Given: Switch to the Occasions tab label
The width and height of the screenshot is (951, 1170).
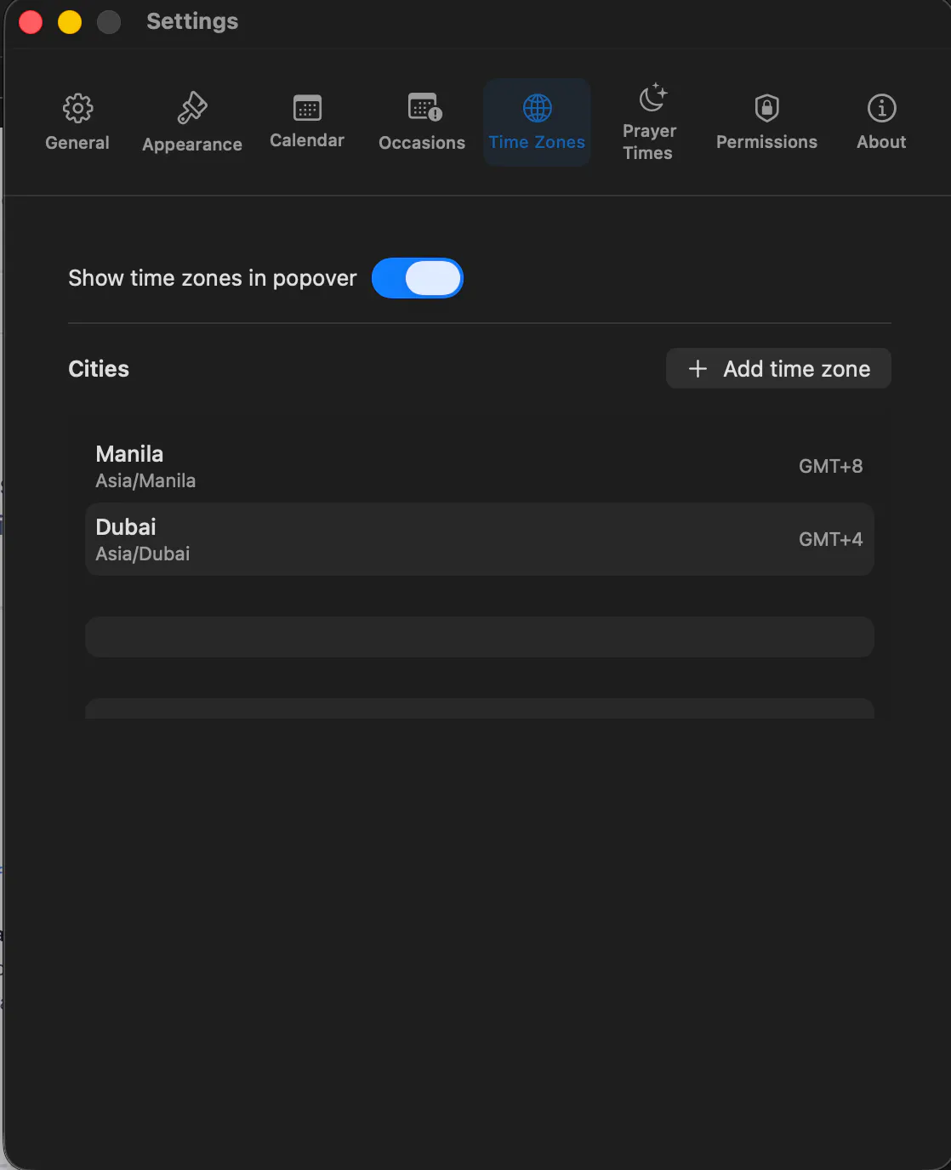Looking at the screenshot, I should coord(422,143).
